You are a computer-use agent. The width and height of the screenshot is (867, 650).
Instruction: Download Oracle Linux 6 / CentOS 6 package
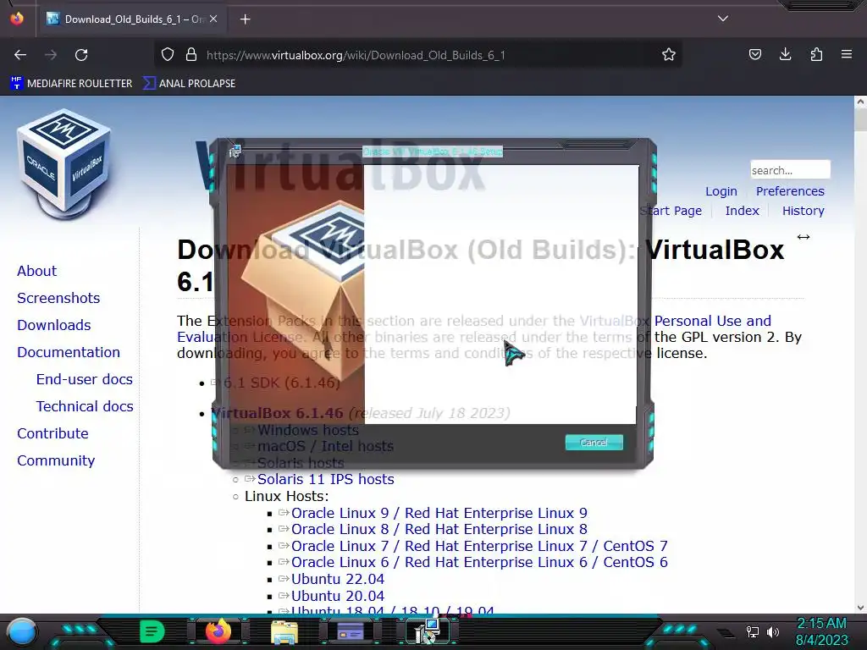pyautogui.click(x=479, y=562)
